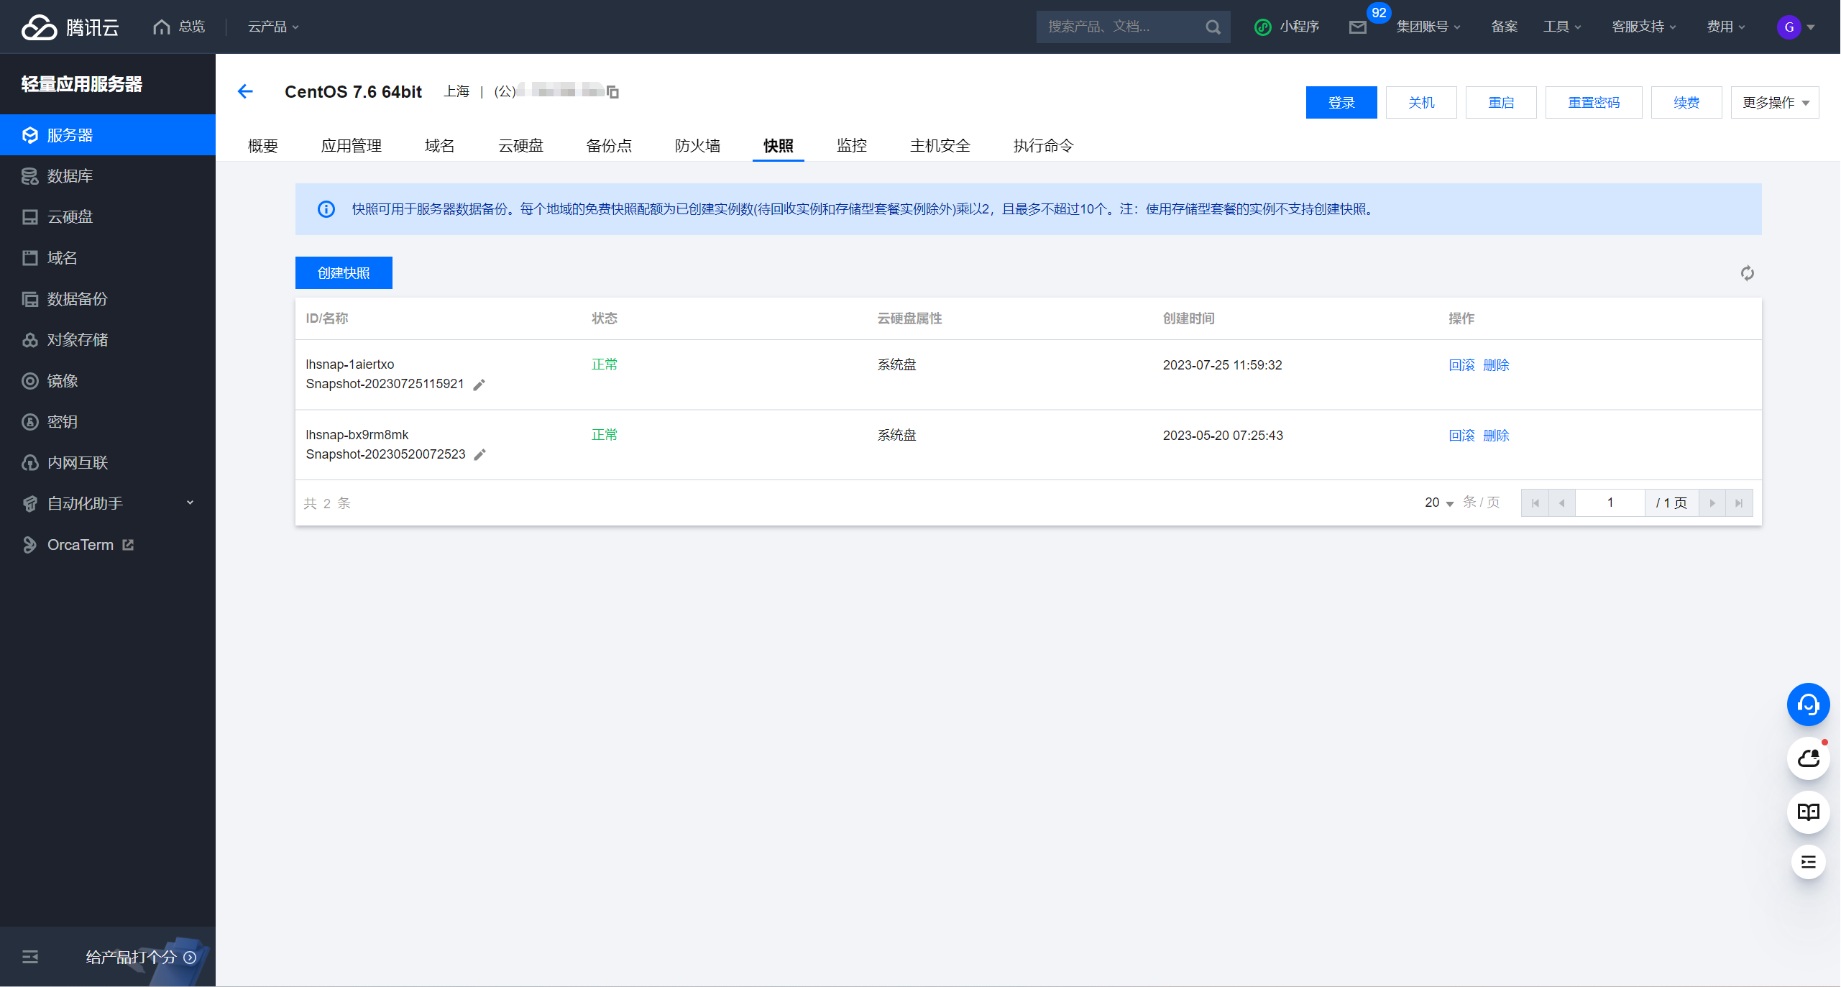Open the 更多操作 dropdown

click(x=1775, y=103)
